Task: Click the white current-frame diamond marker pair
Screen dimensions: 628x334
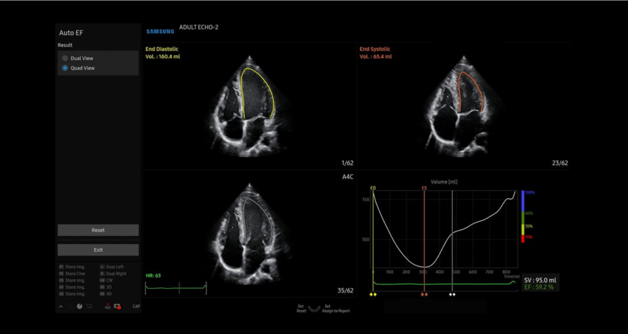Action: click(452, 294)
